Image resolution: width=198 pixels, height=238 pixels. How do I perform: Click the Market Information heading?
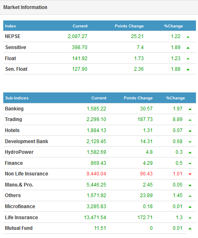point(25,7)
